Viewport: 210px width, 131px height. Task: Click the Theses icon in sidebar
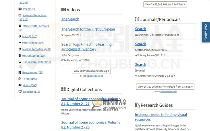[20, 79]
